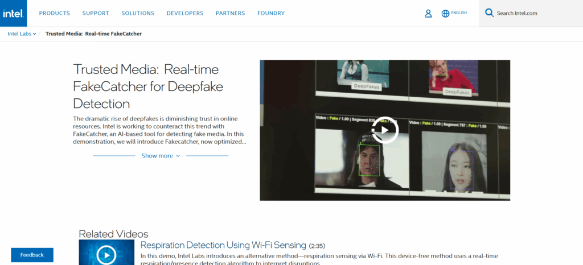Open Respiration Detection Using Wi-Fi Sensing link

tap(223, 245)
